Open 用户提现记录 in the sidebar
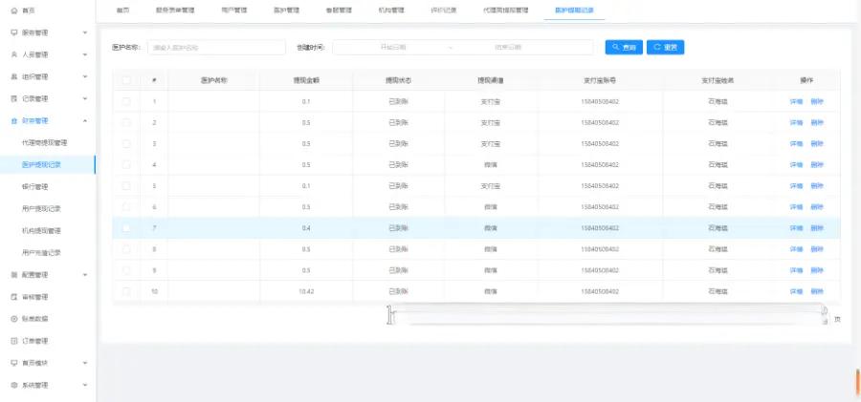Image resolution: width=861 pixels, height=402 pixels. point(40,209)
